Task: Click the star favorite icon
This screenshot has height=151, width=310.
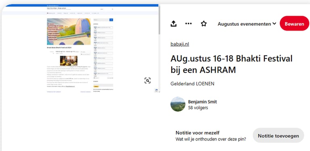Action: (203, 24)
